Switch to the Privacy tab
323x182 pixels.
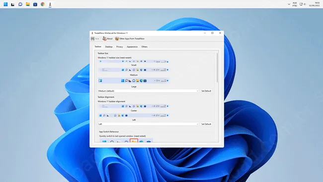pyautogui.click(x=119, y=47)
